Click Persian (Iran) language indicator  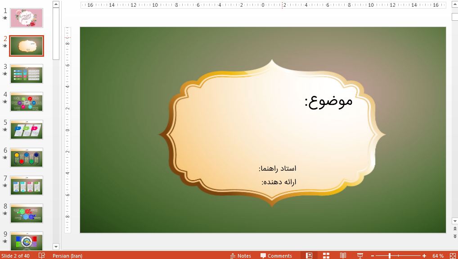point(67,255)
